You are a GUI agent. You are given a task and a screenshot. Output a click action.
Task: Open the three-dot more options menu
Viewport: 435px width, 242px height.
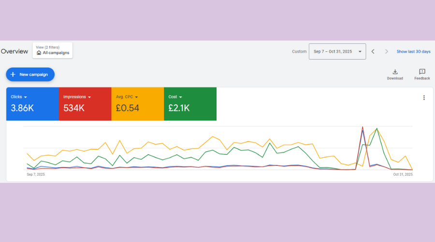[424, 98]
